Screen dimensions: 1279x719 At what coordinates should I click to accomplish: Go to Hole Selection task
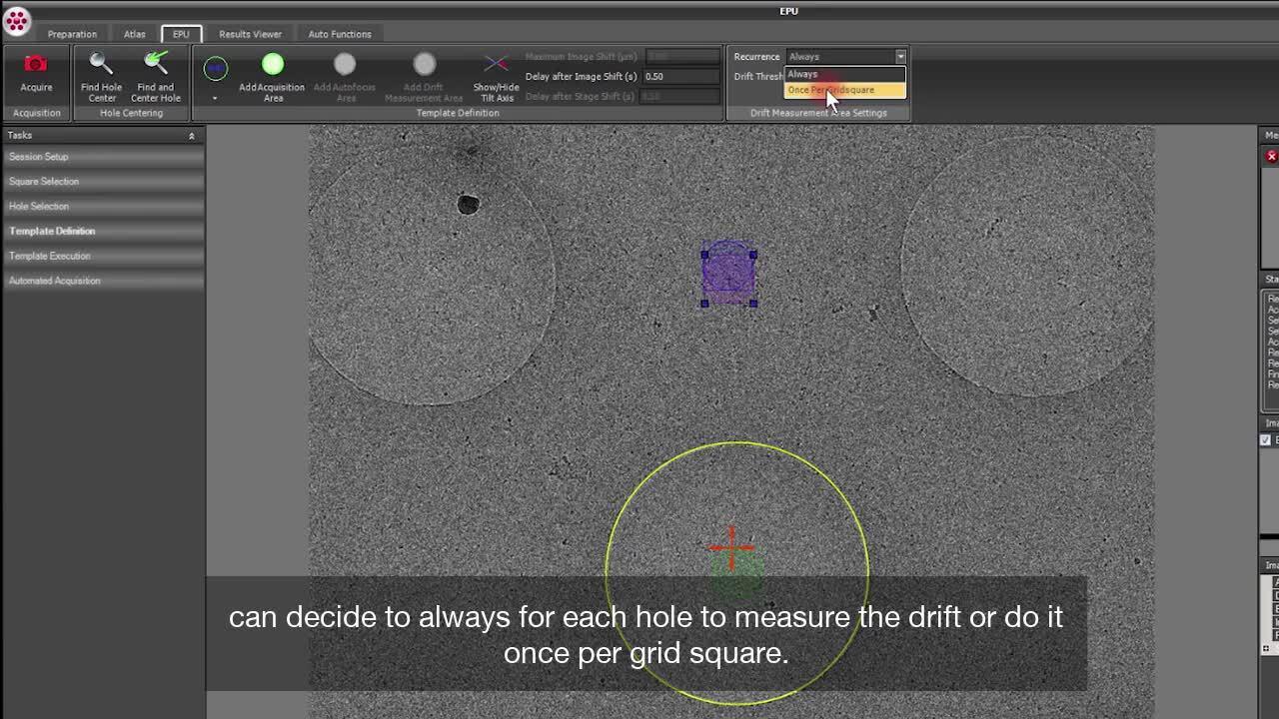tap(39, 207)
